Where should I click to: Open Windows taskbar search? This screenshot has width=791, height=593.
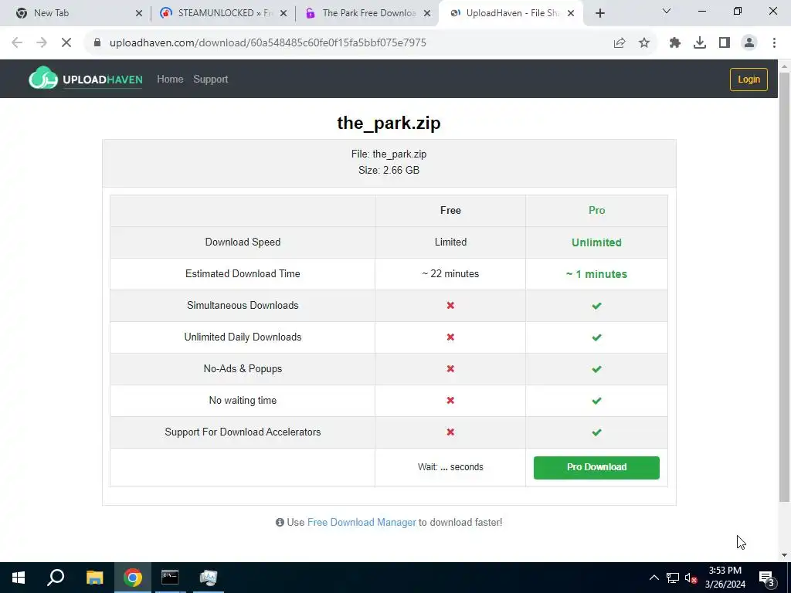(56, 578)
